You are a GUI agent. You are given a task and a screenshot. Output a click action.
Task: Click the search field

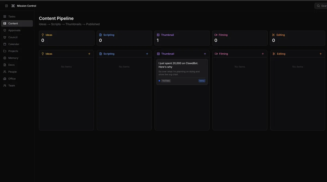(x=322, y=6)
